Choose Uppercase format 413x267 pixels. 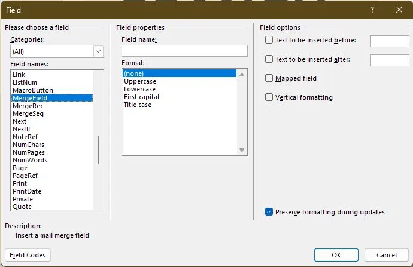[139, 81]
